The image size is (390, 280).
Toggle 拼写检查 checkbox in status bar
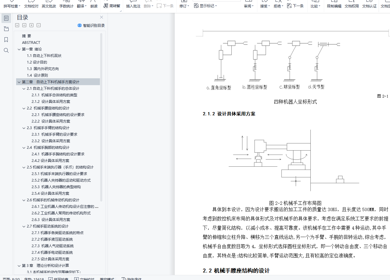point(50,279)
